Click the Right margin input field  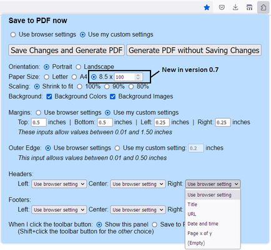[223, 122]
